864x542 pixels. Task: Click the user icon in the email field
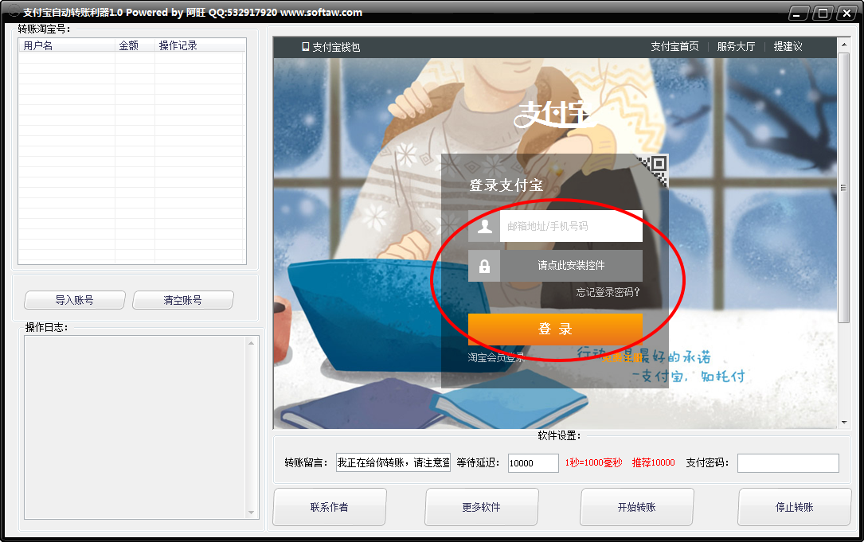(x=484, y=226)
